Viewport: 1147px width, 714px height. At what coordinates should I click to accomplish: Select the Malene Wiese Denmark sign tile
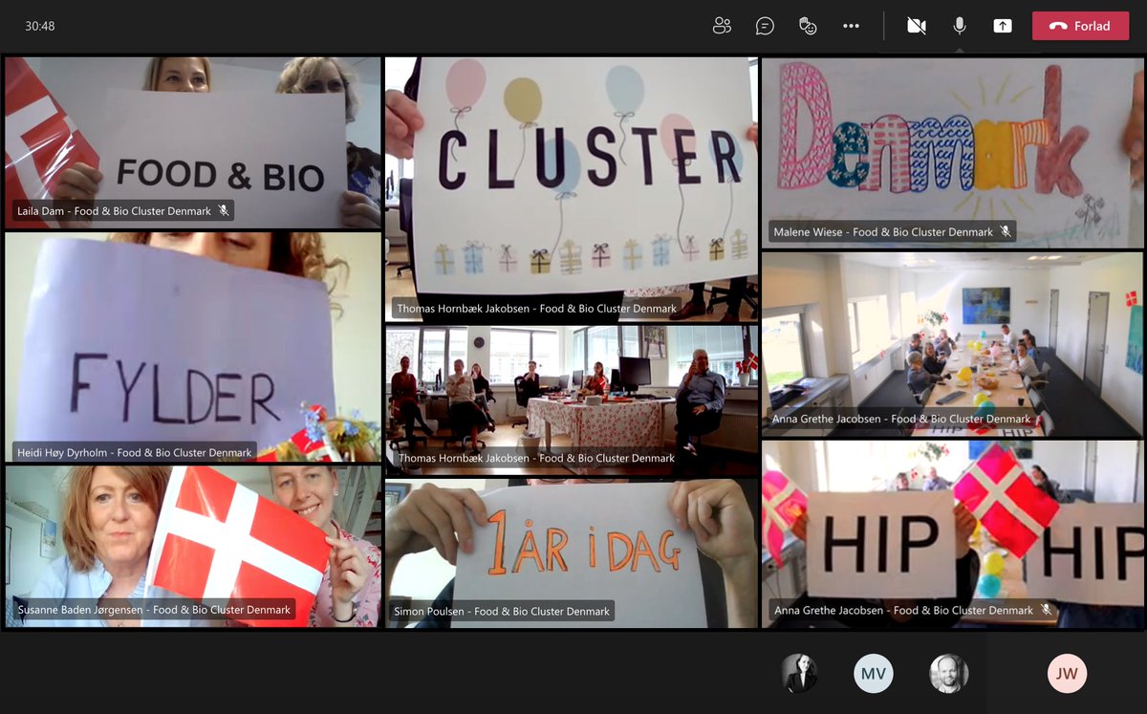pyautogui.click(x=952, y=152)
